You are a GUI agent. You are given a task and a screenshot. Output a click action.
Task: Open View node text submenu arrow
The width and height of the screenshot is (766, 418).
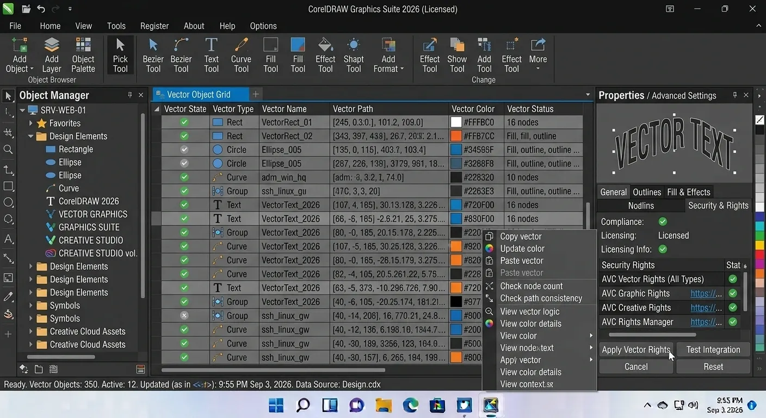pos(591,348)
